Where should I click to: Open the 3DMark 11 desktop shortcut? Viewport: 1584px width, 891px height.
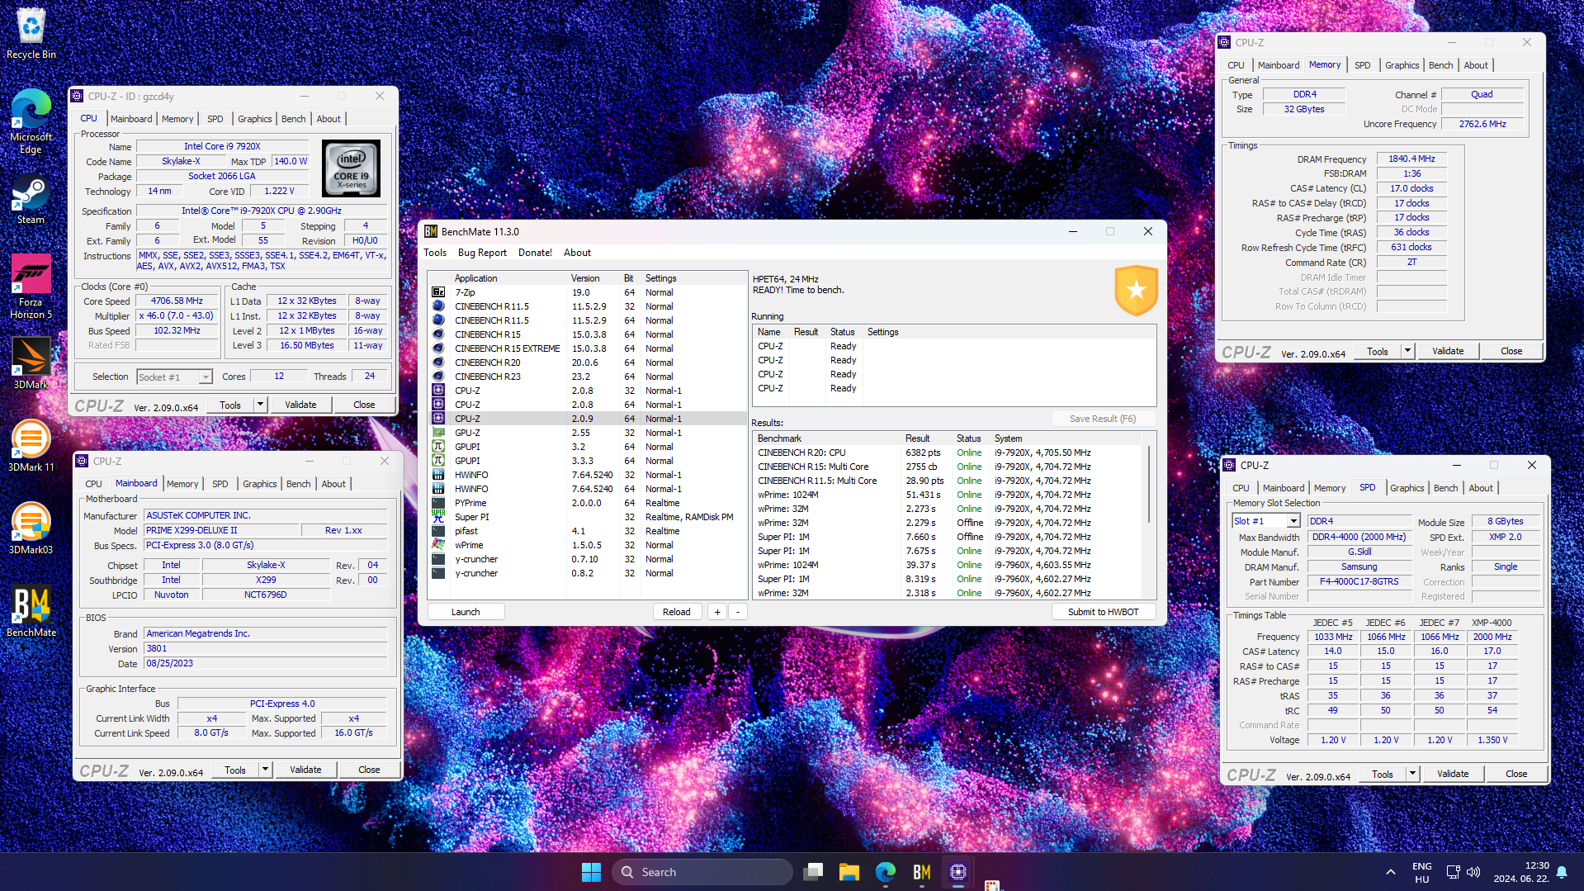click(31, 446)
